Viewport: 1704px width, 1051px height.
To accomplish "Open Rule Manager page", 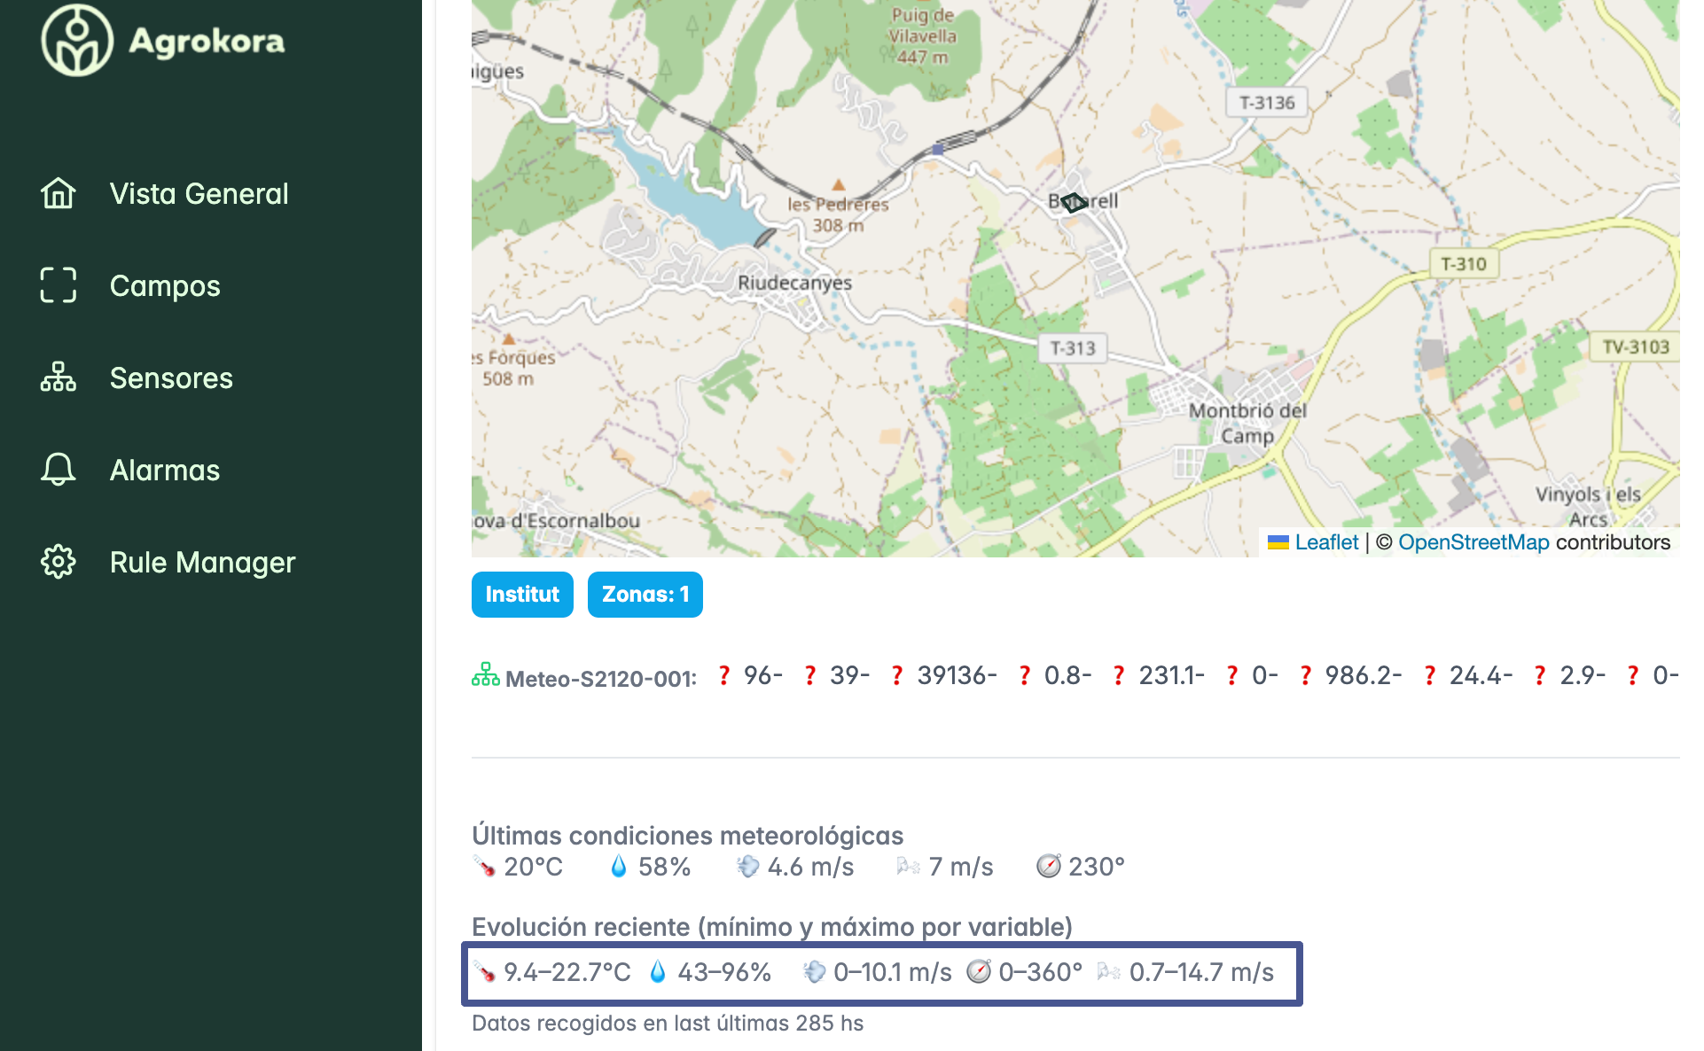I will [202, 562].
